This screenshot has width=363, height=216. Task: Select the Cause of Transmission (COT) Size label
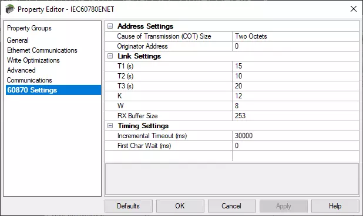(164, 36)
